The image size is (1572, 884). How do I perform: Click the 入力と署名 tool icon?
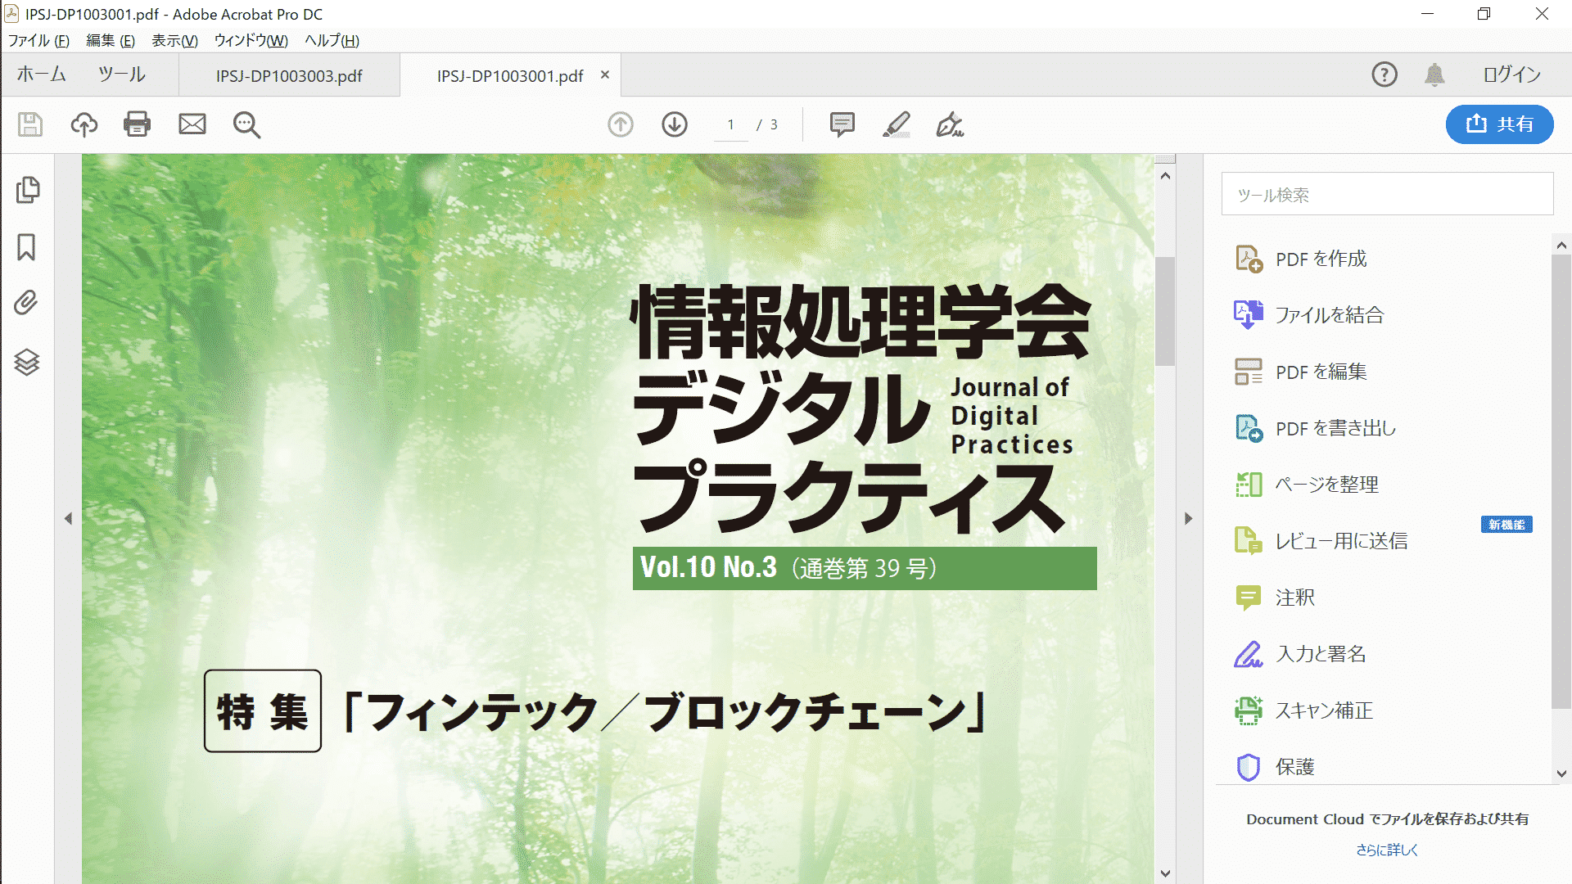[x=1249, y=654]
